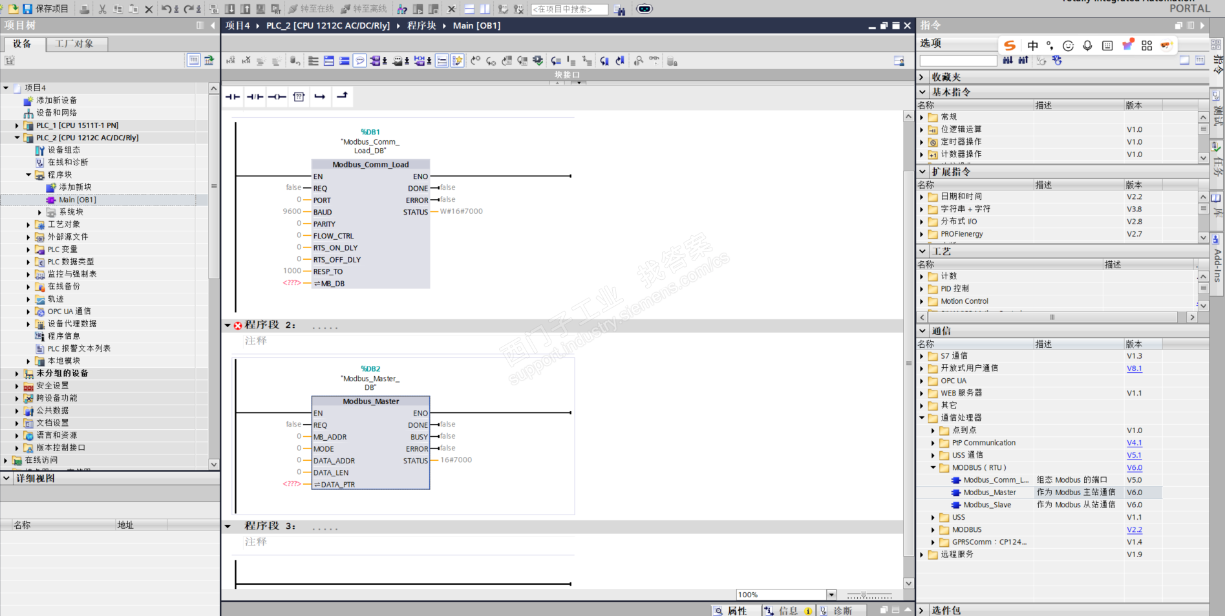Click the Redo arrow icon
This screenshot has width=1225, height=616.
tap(189, 9)
